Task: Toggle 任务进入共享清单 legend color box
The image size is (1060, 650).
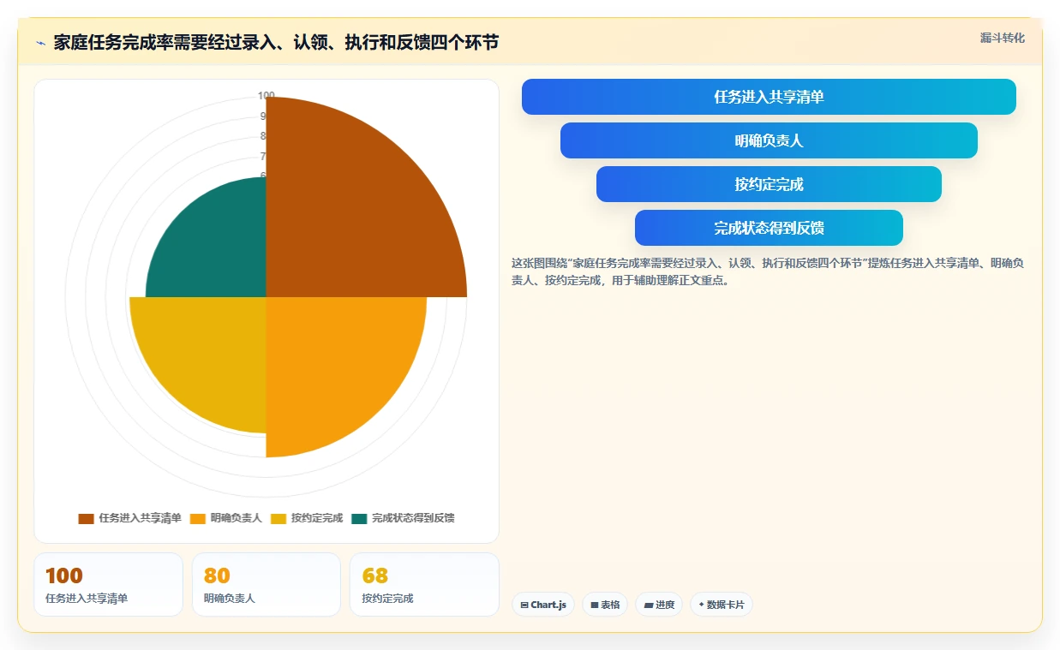Action: coord(86,518)
